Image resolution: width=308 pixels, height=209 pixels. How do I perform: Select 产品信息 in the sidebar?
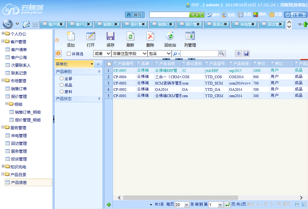pyautogui.click(x=28, y=182)
